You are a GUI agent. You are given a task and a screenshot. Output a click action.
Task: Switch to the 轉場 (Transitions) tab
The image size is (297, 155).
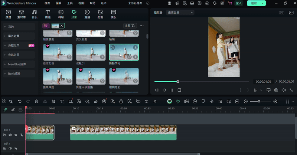[x=61, y=14]
